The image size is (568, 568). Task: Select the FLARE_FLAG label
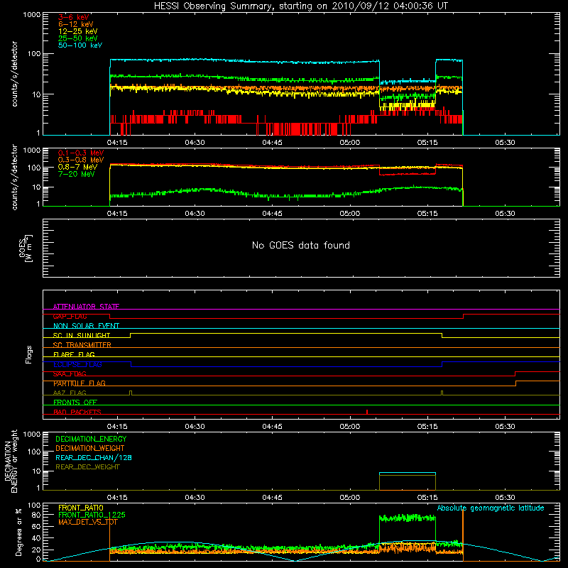click(74, 354)
